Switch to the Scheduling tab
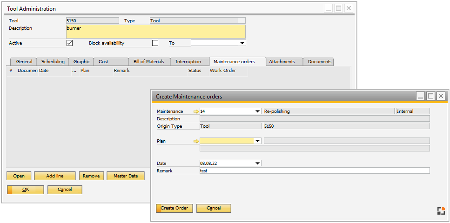Screen dimensions: 450x223 53,62
